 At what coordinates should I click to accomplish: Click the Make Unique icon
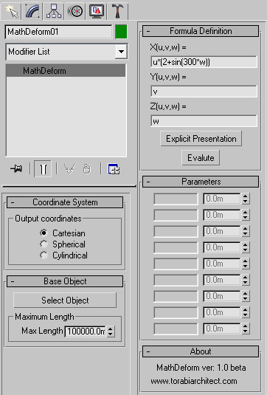coord(69,169)
